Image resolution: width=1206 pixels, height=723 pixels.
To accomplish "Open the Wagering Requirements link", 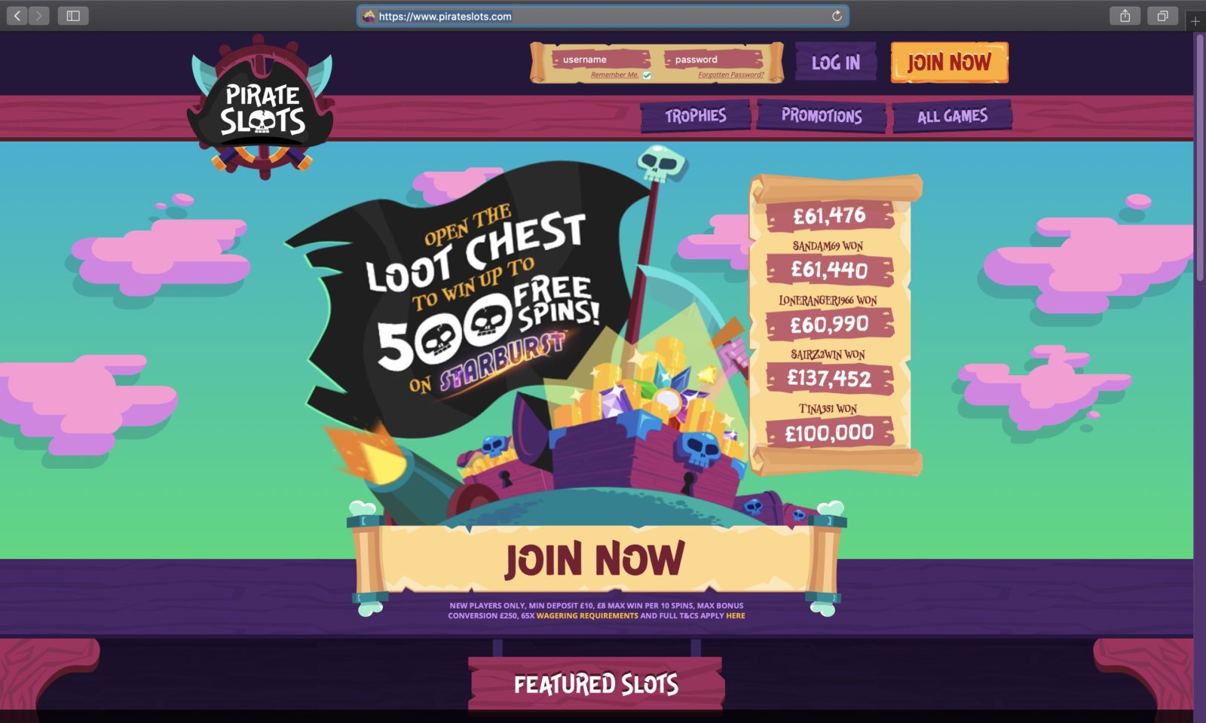I will coord(587,616).
